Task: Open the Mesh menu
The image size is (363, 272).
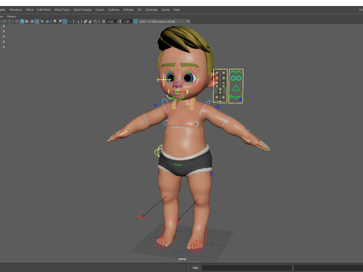Action: [29, 10]
